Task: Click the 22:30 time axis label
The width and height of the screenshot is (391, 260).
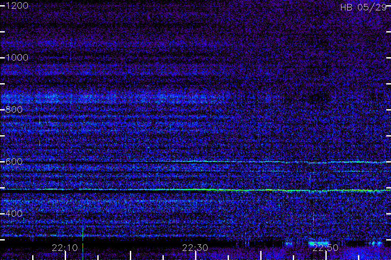Action: click(195, 248)
